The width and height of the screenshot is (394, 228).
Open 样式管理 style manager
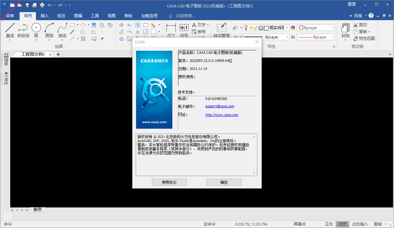[222, 30]
